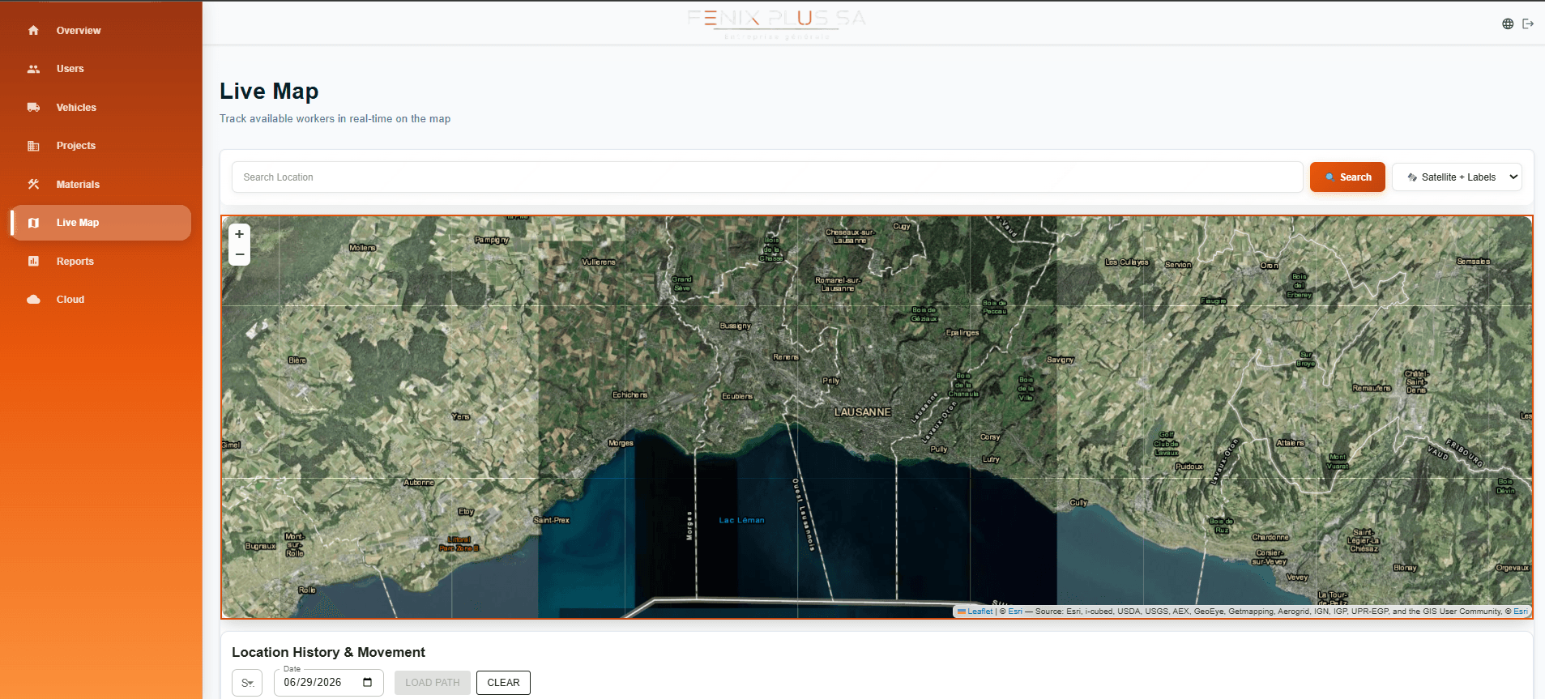Click the Servion label on the map

point(1178,265)
